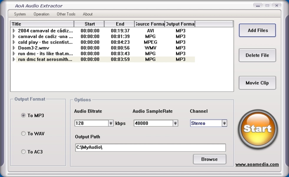
Task: Expand the Audio SampleRate dropdown
Action: point(175,123)
